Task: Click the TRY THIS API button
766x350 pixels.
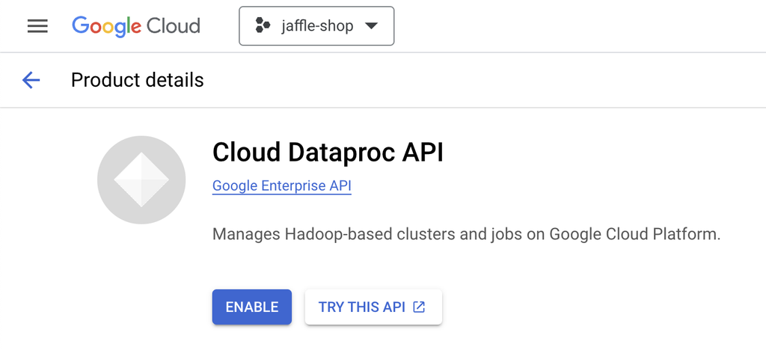Action: click(x=373, y=307)
